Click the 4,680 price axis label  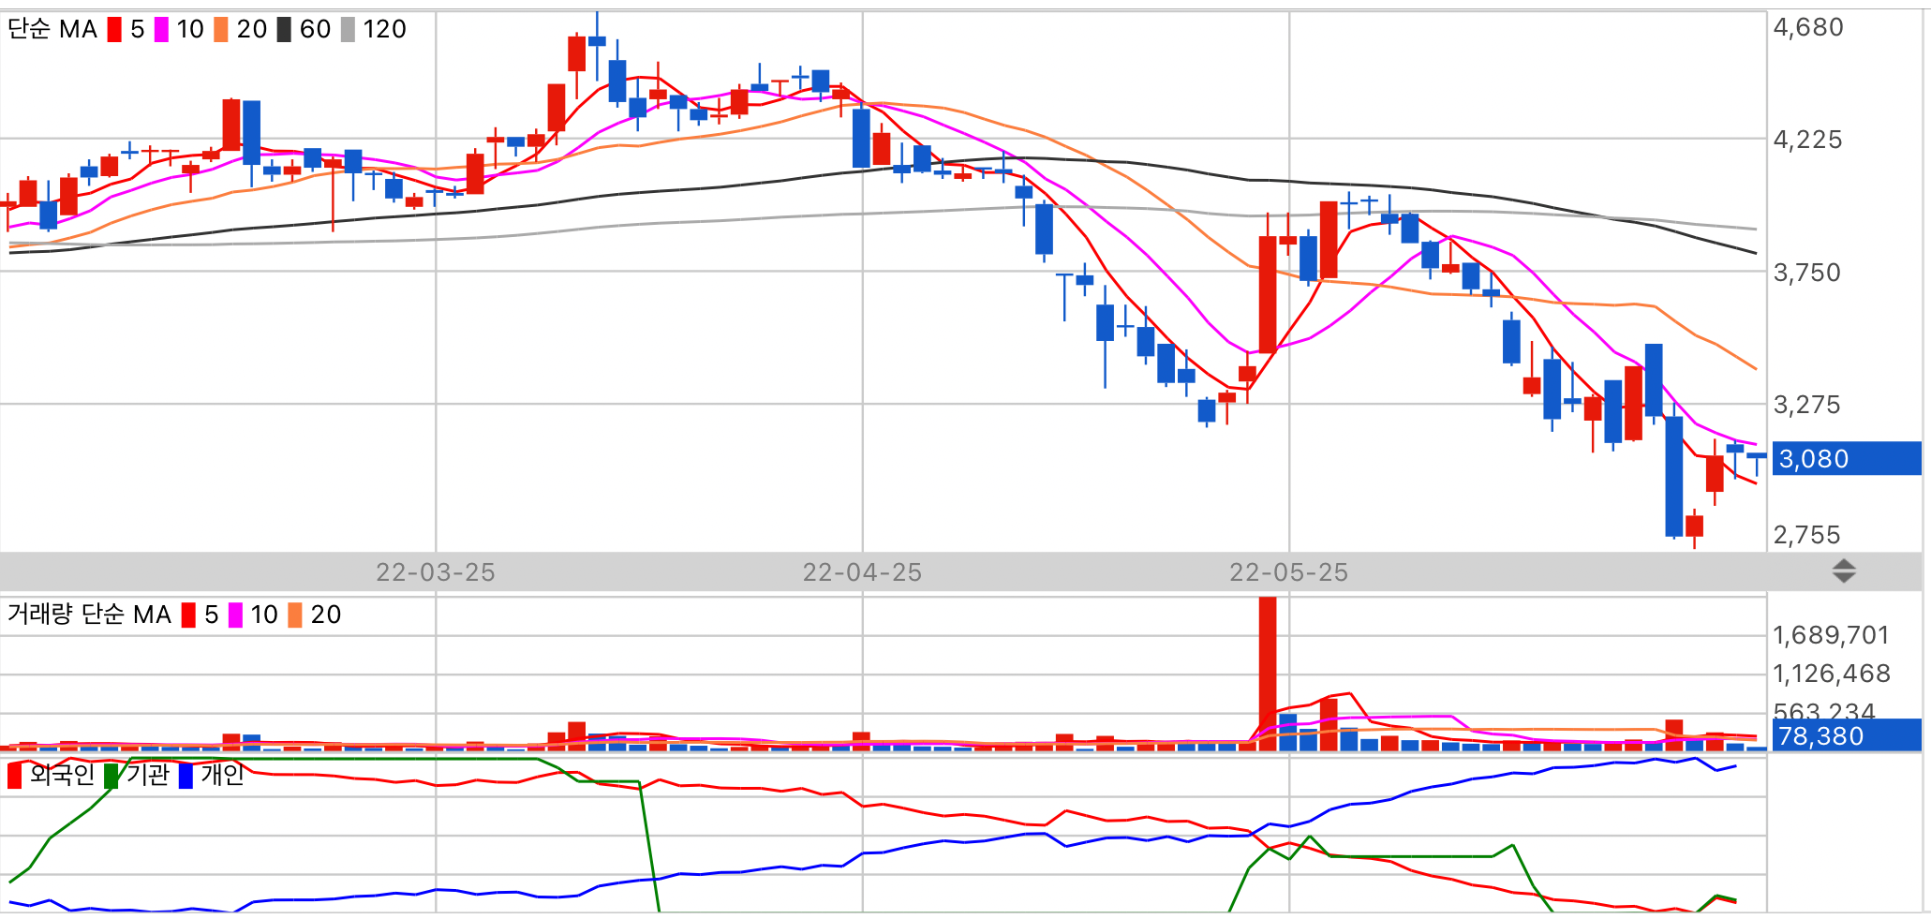(x=1808, y=27)
